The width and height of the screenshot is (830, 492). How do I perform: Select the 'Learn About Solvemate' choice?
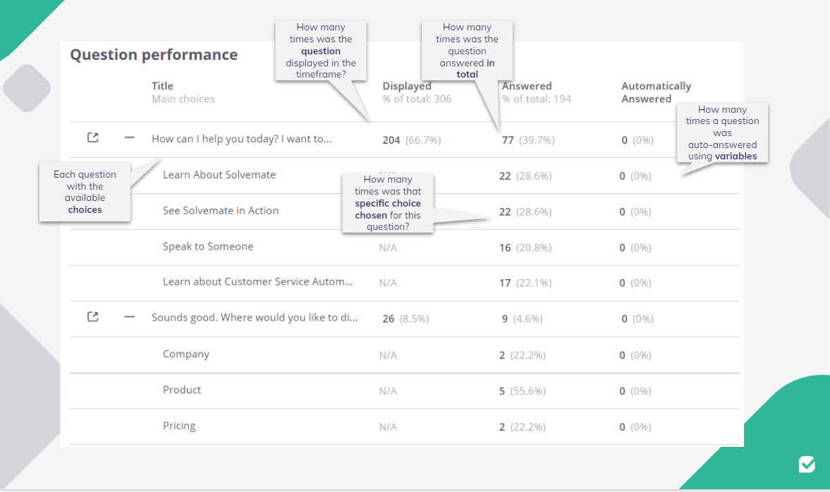point(219,175)
